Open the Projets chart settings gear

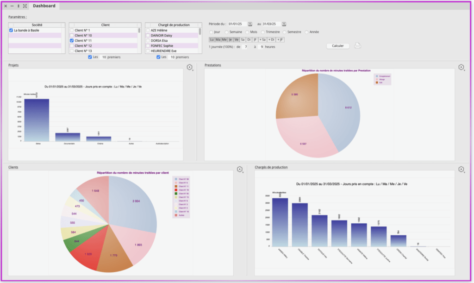[189, 68]
